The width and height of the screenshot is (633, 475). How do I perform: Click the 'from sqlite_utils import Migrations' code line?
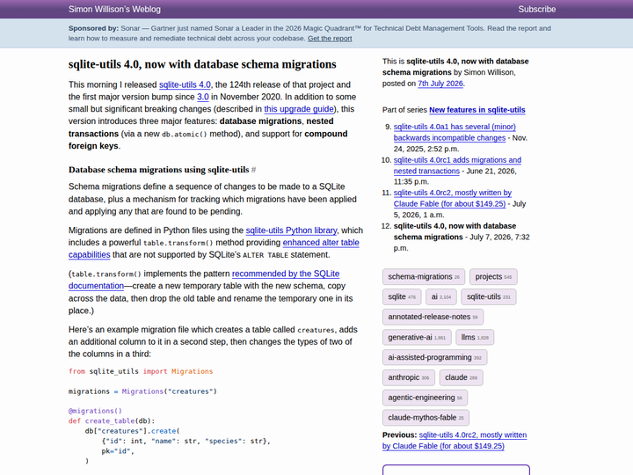coord(141,371)
